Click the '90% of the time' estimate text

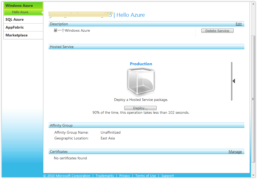(x=141, y=113)
